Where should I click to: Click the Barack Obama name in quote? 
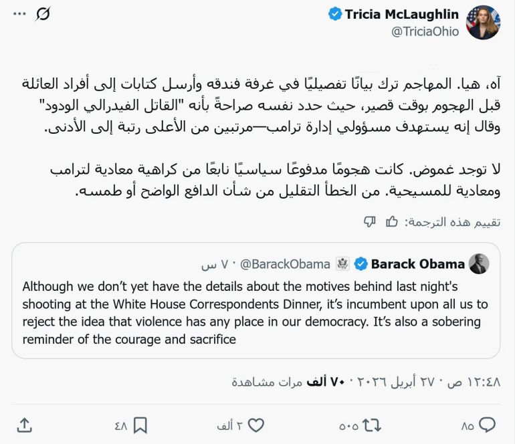coord(418,263)
